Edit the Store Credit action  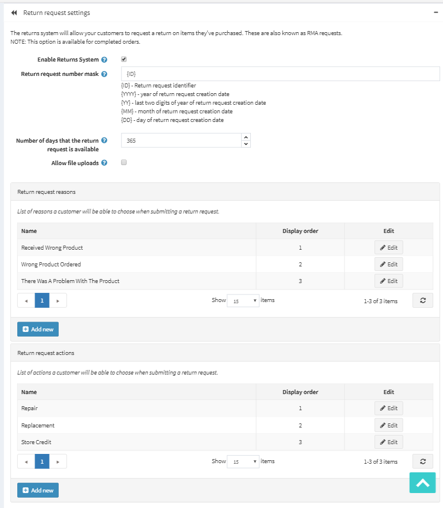(x=388, y=442)
